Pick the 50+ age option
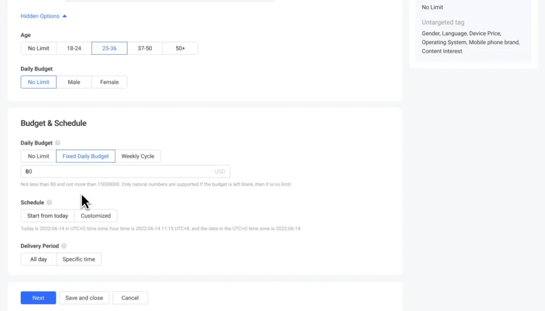The height and width of the screenshot is (311, 545). [x=180, y=48]
